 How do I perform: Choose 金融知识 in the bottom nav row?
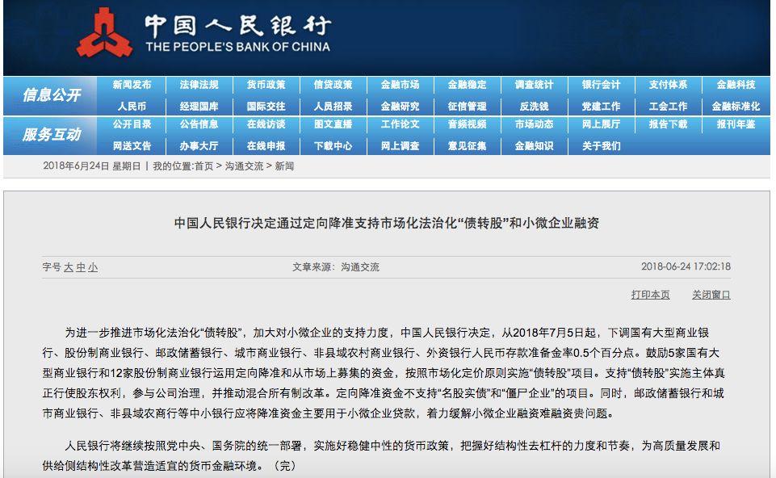coord(534,146)
